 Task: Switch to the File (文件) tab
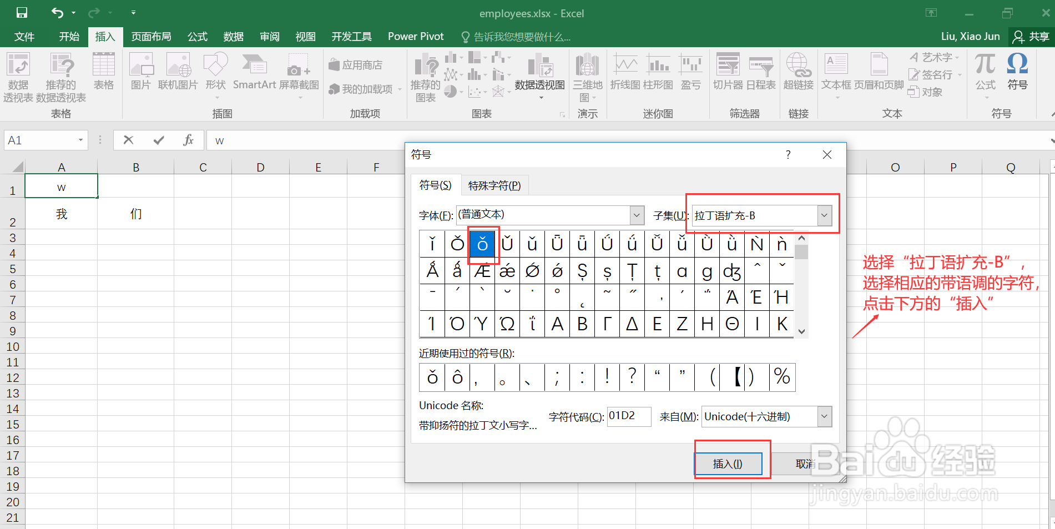point(24,37)
